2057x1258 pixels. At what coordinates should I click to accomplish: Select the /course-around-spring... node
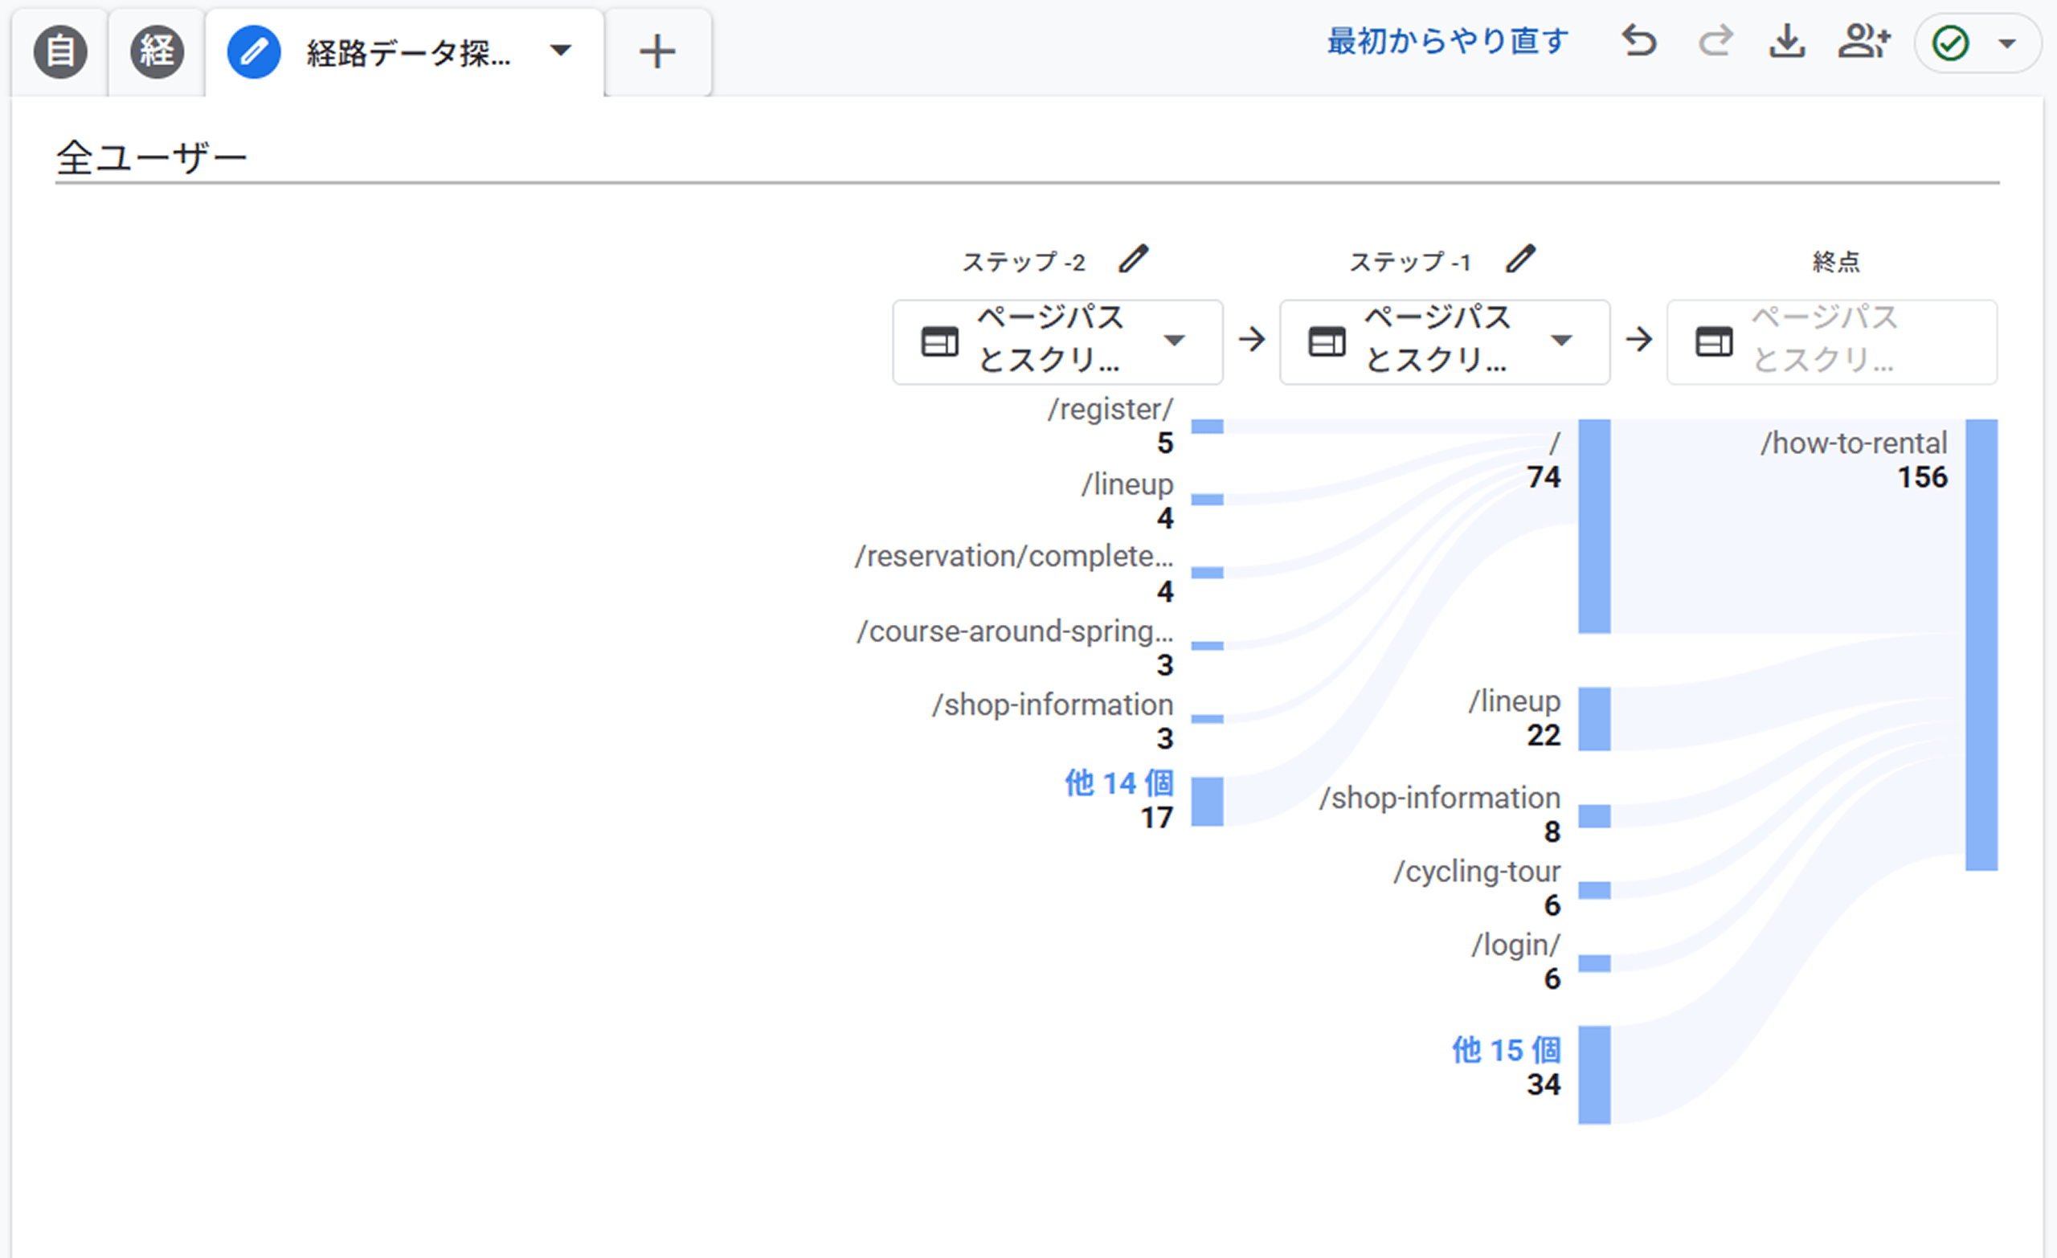click(x=1207, y=645)
